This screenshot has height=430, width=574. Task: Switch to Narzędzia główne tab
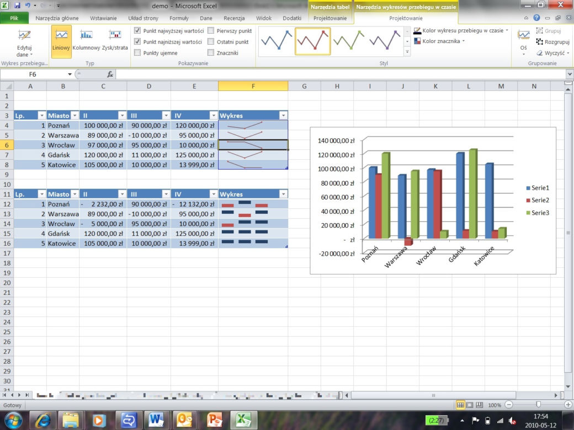coord(57,18)
